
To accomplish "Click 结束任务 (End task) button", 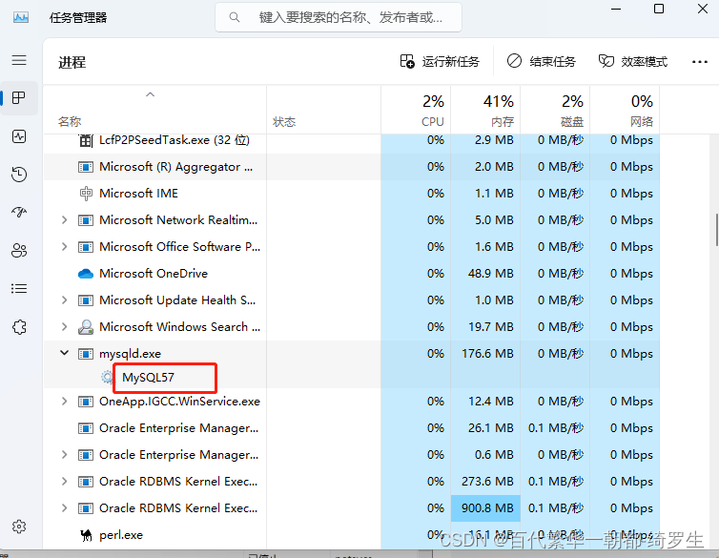I will coord(541,61).
